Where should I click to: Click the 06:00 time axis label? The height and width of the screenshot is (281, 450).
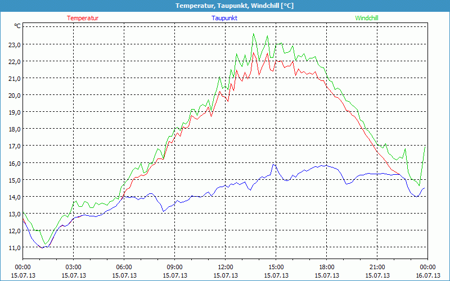(124, 268)
